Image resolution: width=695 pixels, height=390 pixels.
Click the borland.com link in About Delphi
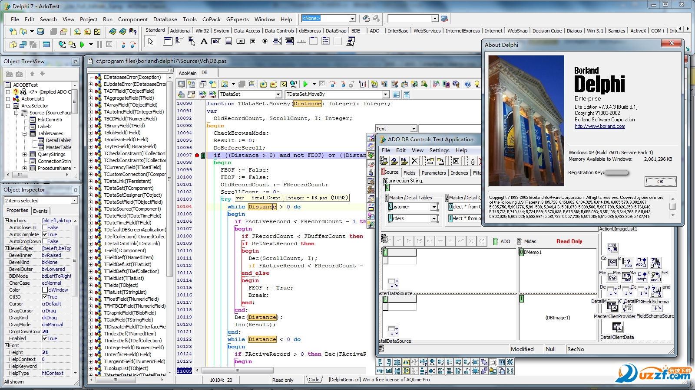click(x=599, y=126)
